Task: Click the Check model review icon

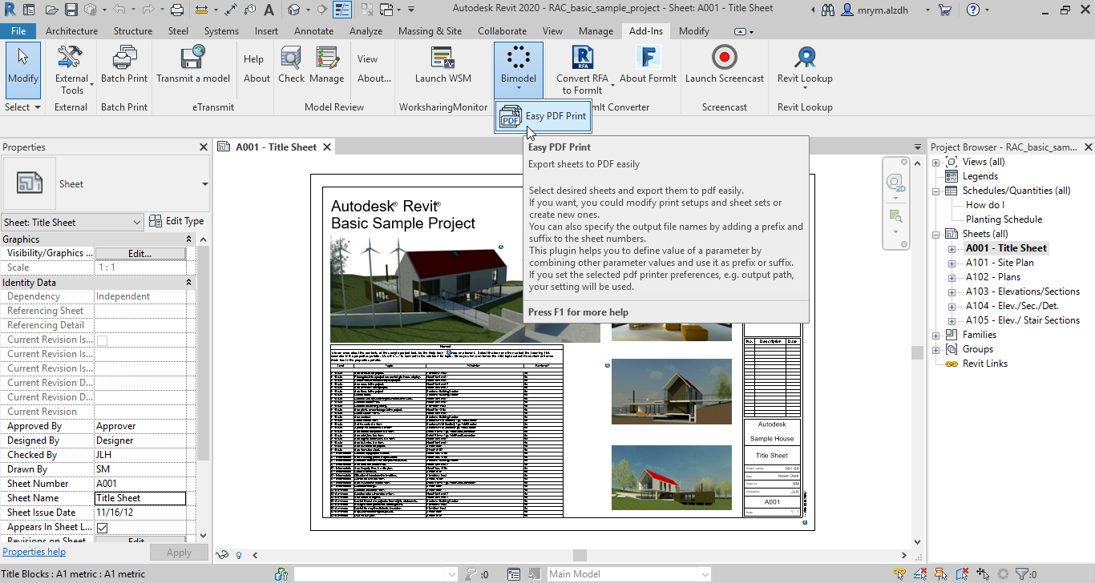Action: 291,59
